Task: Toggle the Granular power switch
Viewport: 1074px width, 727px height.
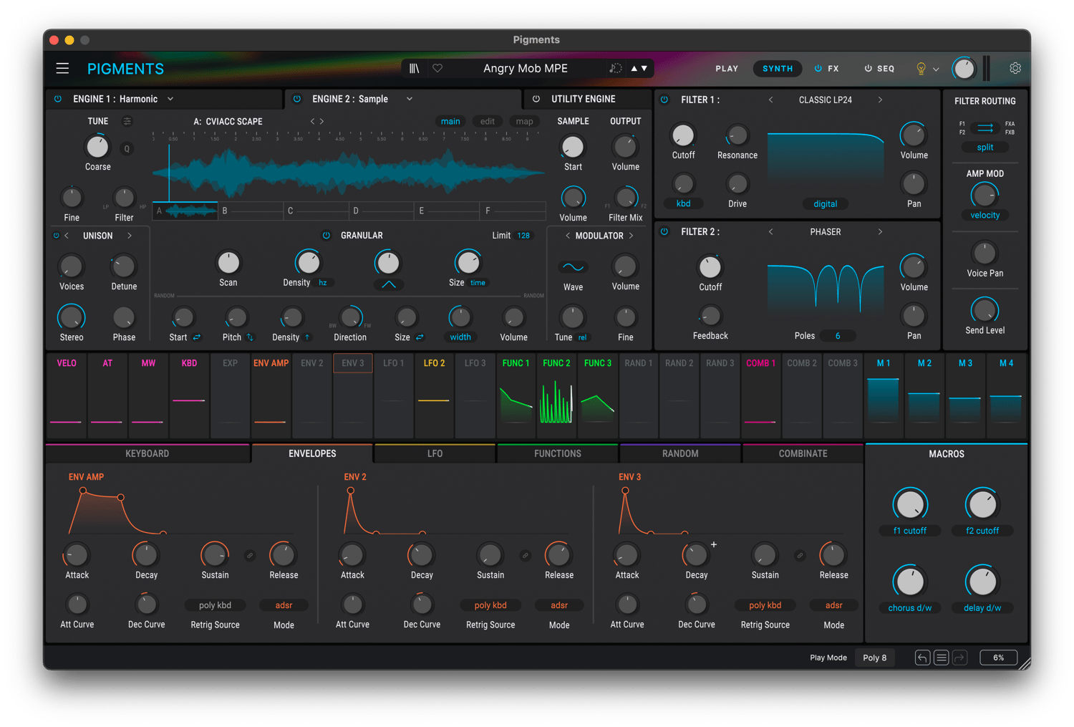Action: click(x=326, y=236)
